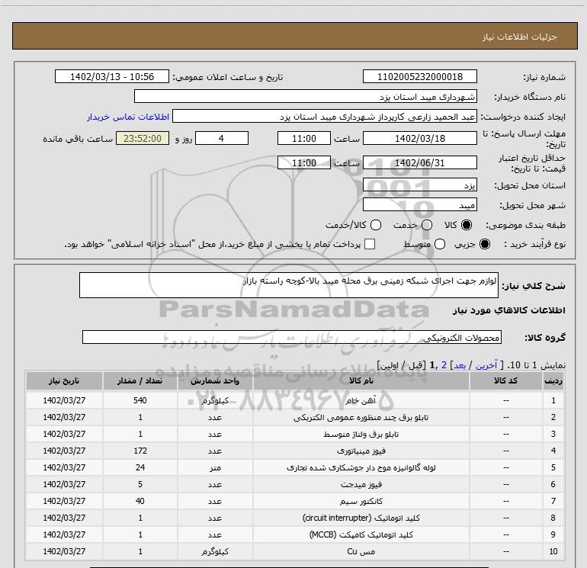Click the delivery province field یزد
Image resolution: width=587 pixels, height=568 pixels.
coord(419,185)
